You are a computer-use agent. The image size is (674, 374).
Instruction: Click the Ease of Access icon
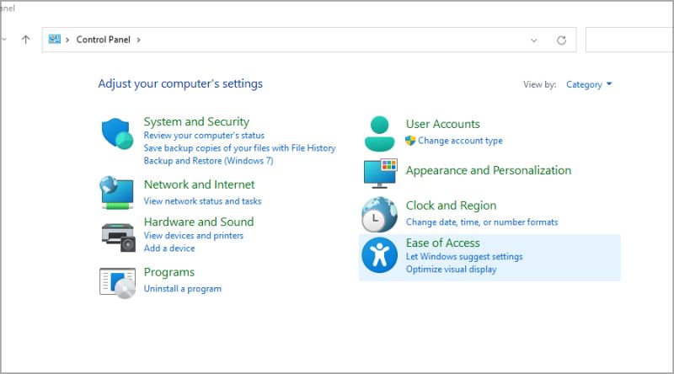tap(379, 255)
